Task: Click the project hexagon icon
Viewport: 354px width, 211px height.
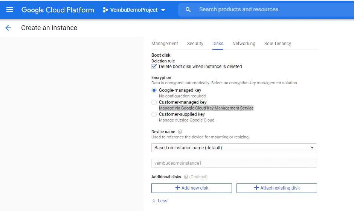Action: point(105,10)
